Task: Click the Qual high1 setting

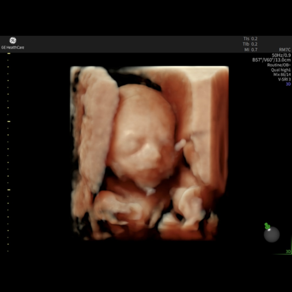Action: pyautogui.click(x=281, y=70)
